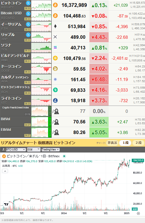Collapse the chart legend with the caret button
Screen dimensions: 145x223
click(5, 171)
